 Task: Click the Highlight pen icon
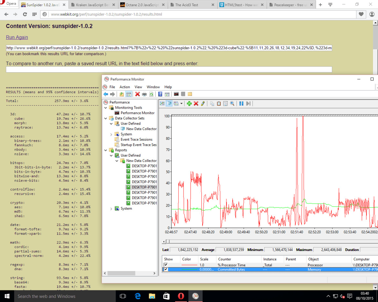point(203,104)
